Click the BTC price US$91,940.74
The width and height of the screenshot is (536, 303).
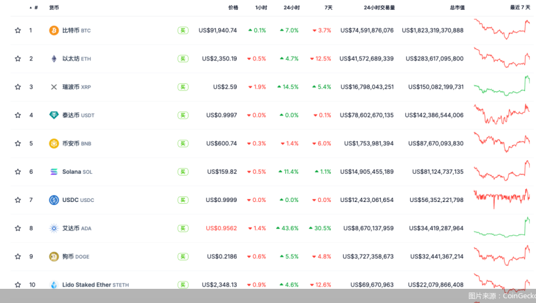click(x=217, y=30)
